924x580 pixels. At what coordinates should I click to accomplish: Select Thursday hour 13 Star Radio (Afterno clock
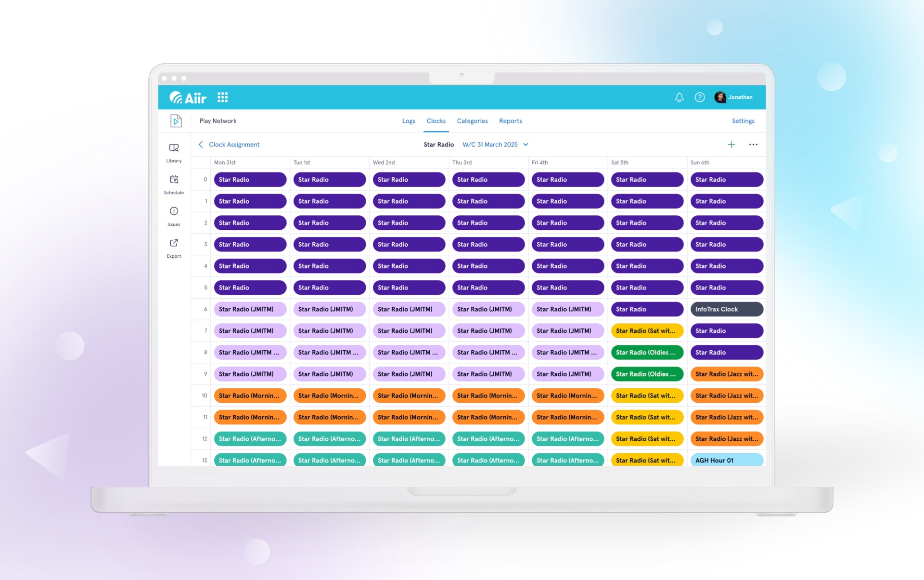(x=488, y=460)
